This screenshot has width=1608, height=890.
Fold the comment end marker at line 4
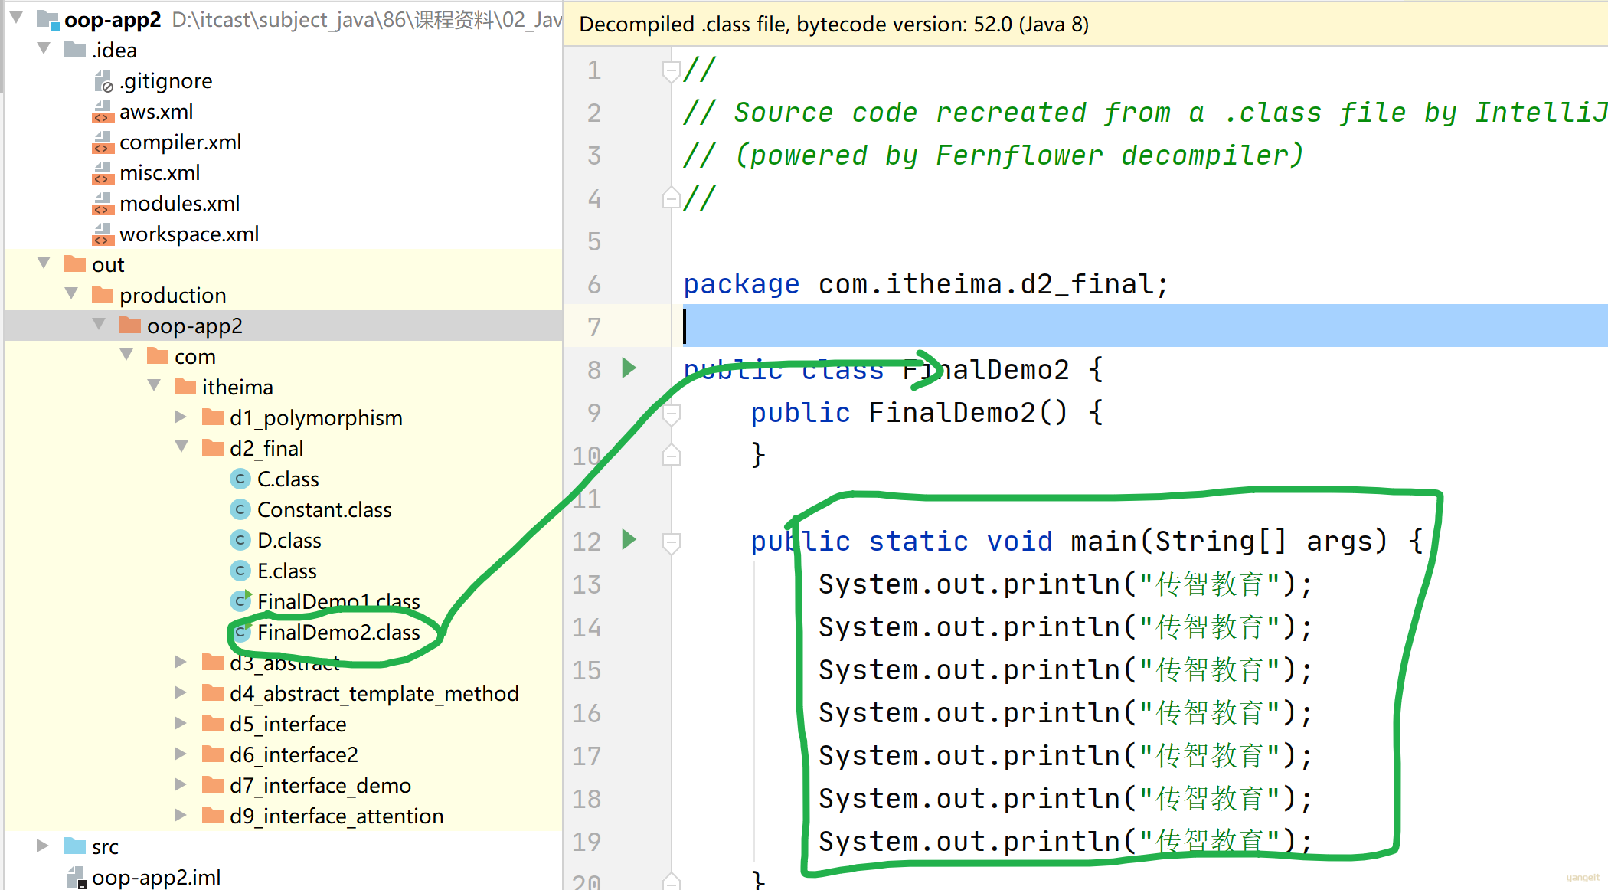point(671,198)
